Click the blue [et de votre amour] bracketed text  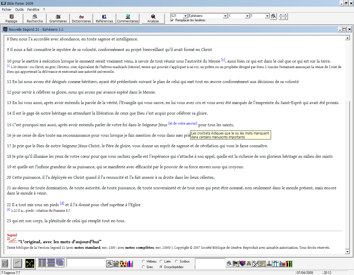pos(183,123)
